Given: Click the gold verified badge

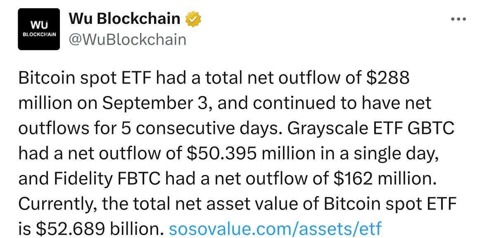Looking at the screenshot, I should [193, 19].
